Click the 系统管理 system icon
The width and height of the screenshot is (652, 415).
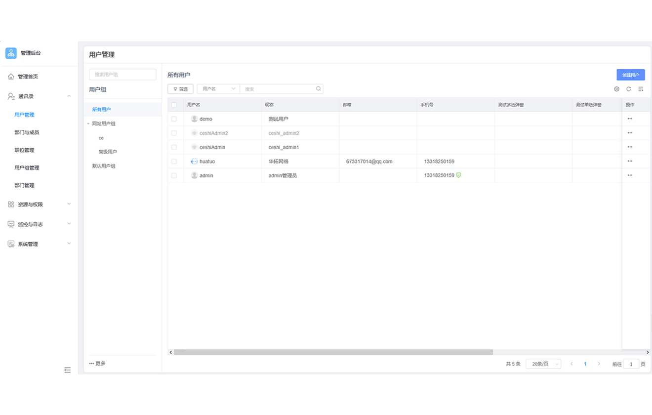tap(11, 244)
